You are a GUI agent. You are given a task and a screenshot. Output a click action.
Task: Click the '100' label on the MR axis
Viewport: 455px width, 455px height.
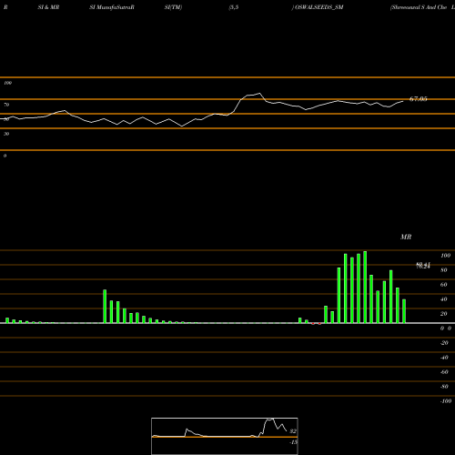coord(445,256)
